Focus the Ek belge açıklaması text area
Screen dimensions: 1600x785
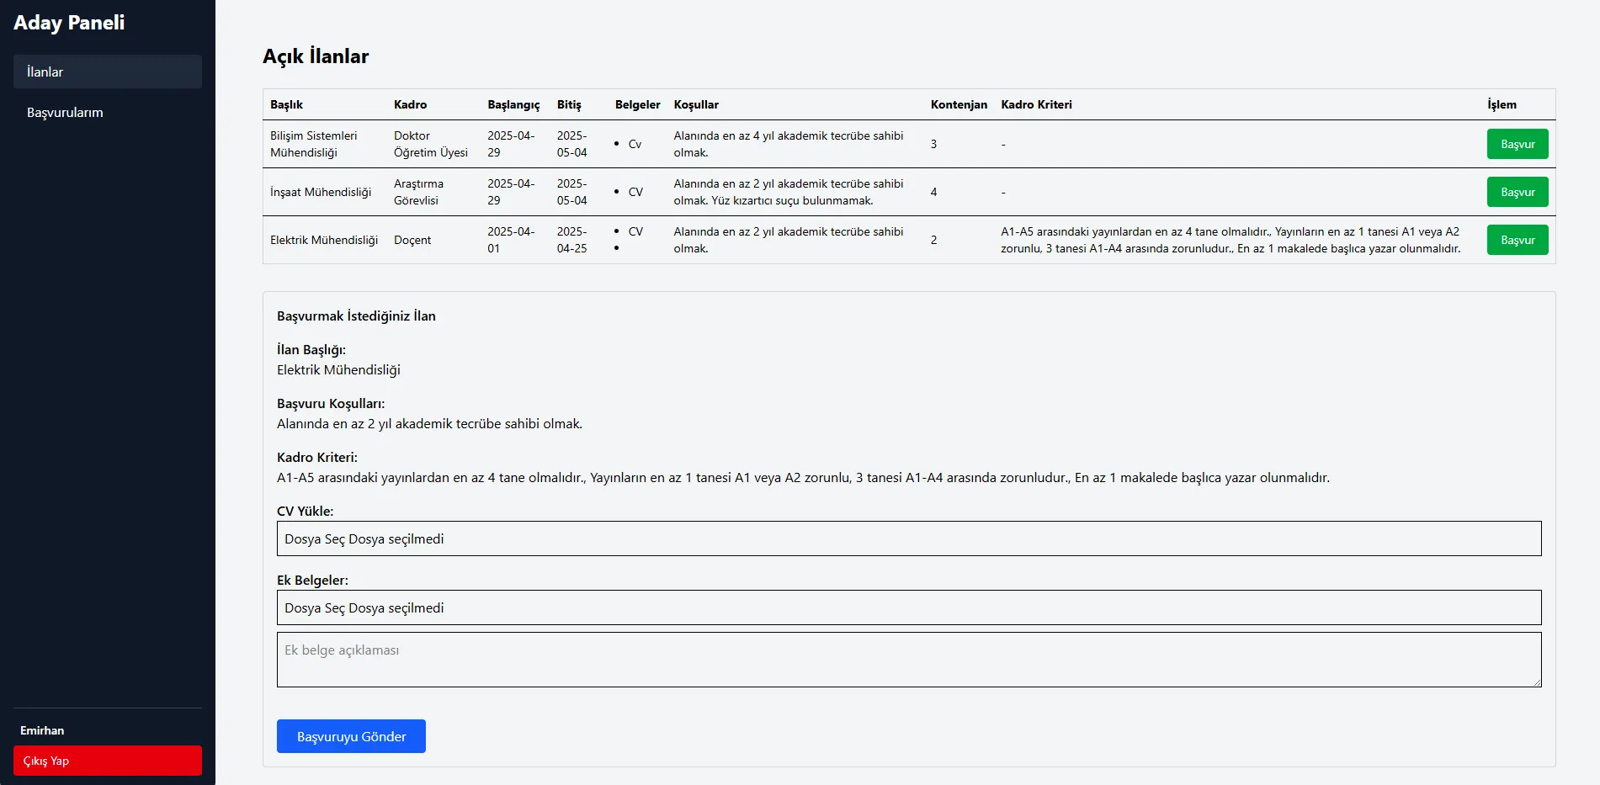click(x=909, y=660)
